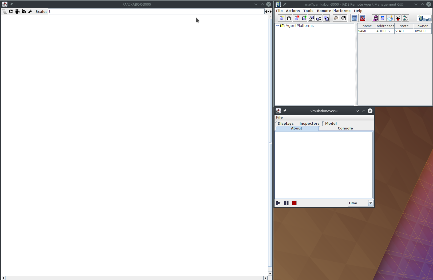Stop the simulation with the red Stop button

[x=294, y=203]
